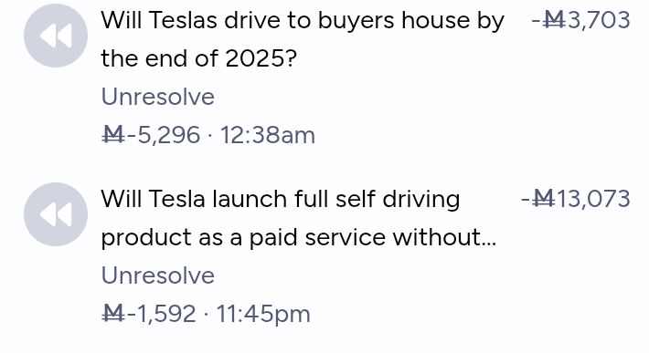Click the mana symbol before -1,592
The height and width of the screenshot is (353, 649).
113,314
